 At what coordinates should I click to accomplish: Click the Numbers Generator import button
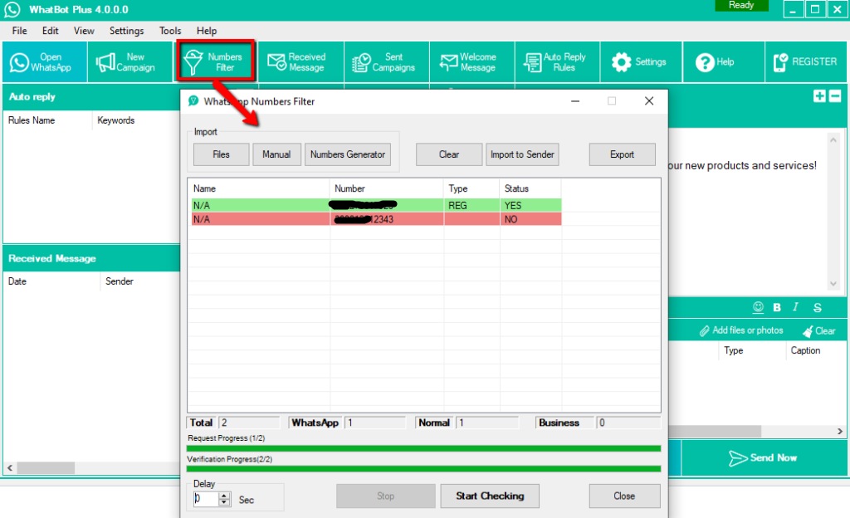point(348,154)
